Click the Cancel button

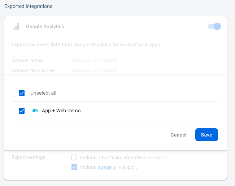178,135
